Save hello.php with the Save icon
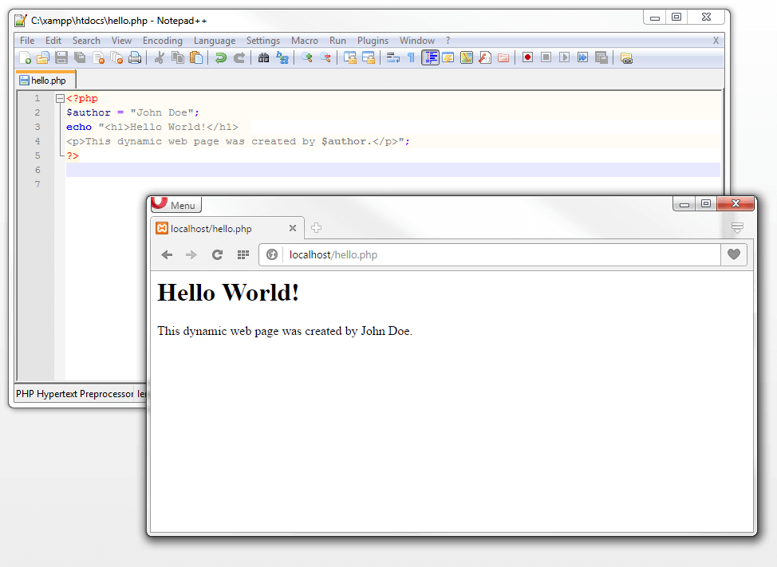This screenshot has width=777, height=567. point(61,57)
